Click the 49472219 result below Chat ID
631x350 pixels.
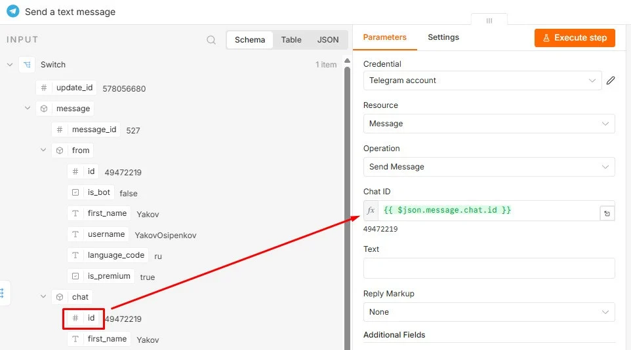380,229
